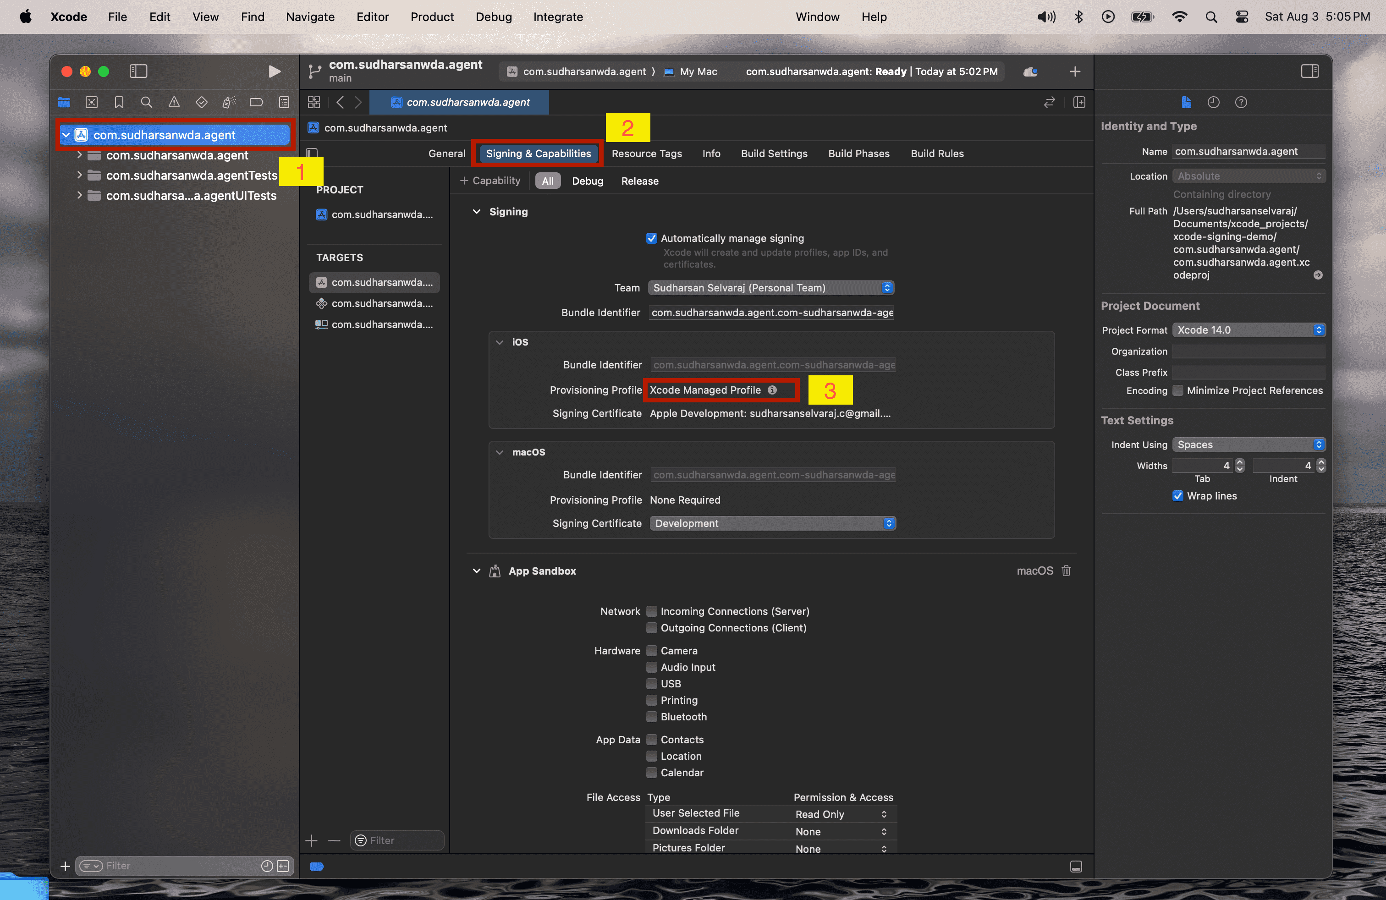Screen dimensions: 1386x900
Task: Select the Build Settings tab
Action: [774, 153]
